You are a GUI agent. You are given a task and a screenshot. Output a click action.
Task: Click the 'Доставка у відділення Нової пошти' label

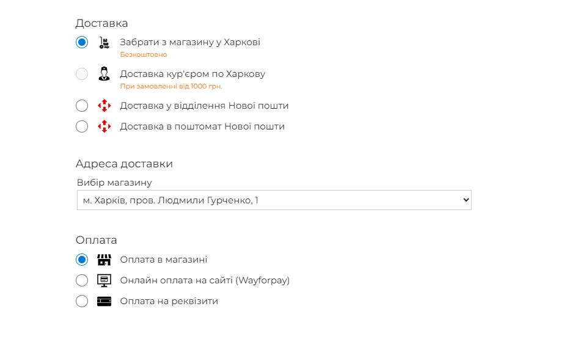[204, 106]
